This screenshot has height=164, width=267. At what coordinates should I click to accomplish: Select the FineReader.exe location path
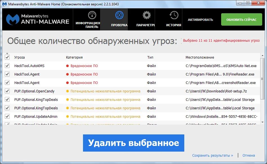pyautogui.click(x=220, y=74)
